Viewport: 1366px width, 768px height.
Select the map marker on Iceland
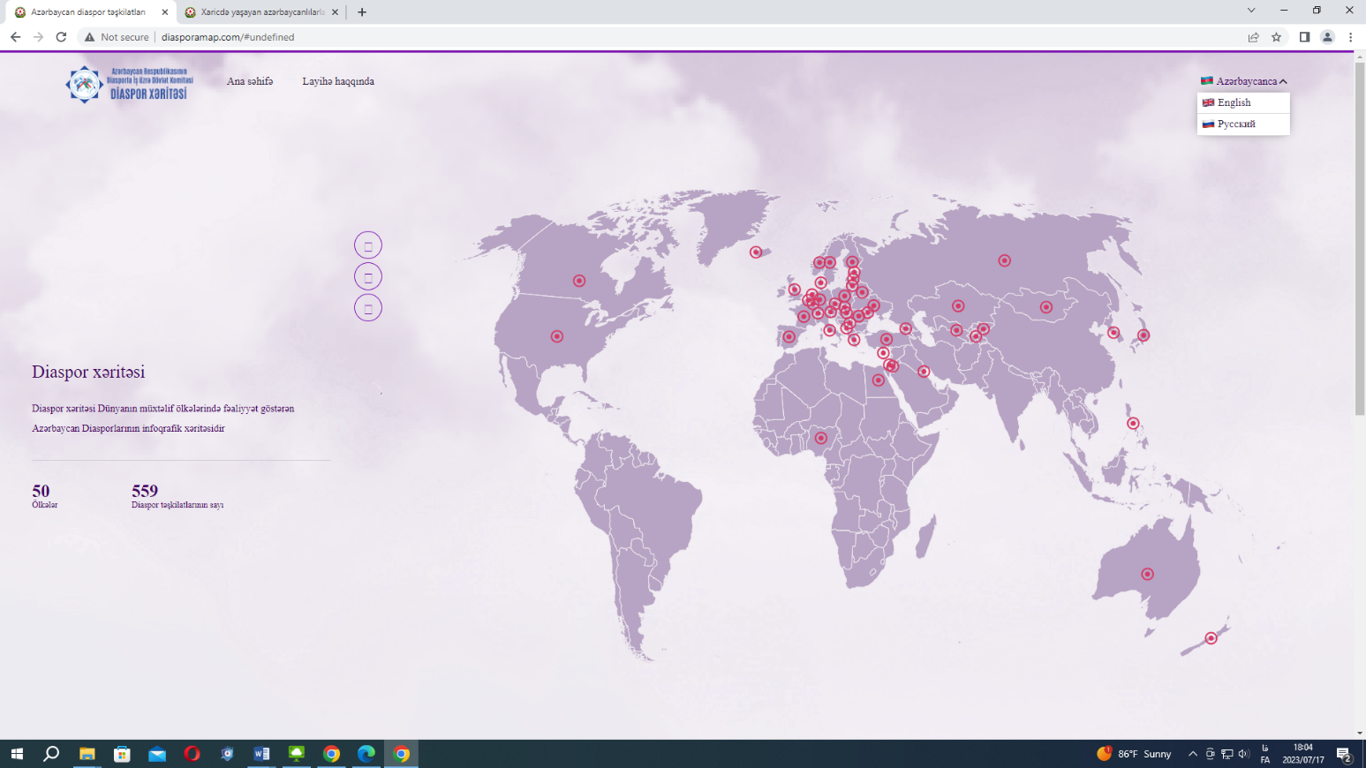click(756, 252)
